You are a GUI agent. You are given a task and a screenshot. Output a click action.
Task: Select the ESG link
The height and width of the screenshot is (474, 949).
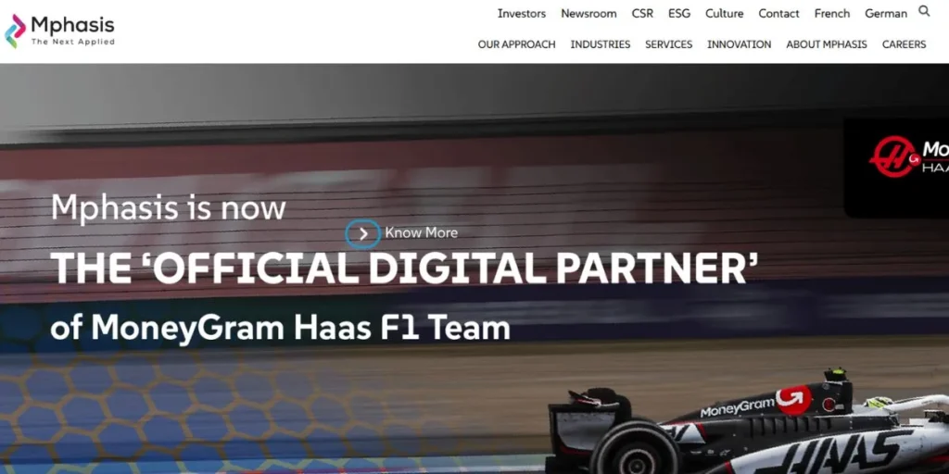679,13
